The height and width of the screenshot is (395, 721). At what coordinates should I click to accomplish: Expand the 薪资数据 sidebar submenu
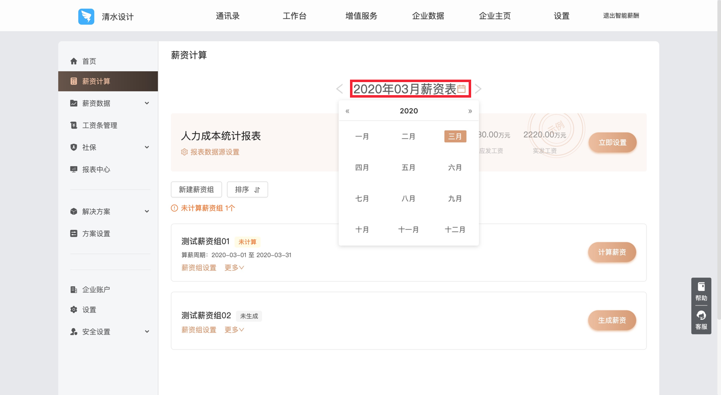pyautogui.click(x=147, y=103)
